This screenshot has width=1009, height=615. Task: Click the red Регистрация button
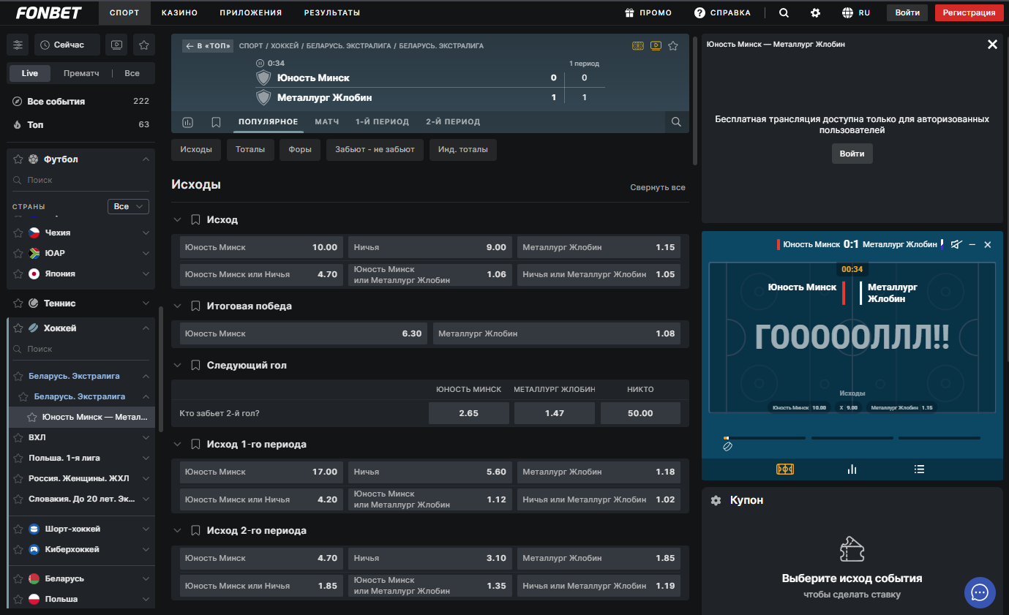coord(969,12)
